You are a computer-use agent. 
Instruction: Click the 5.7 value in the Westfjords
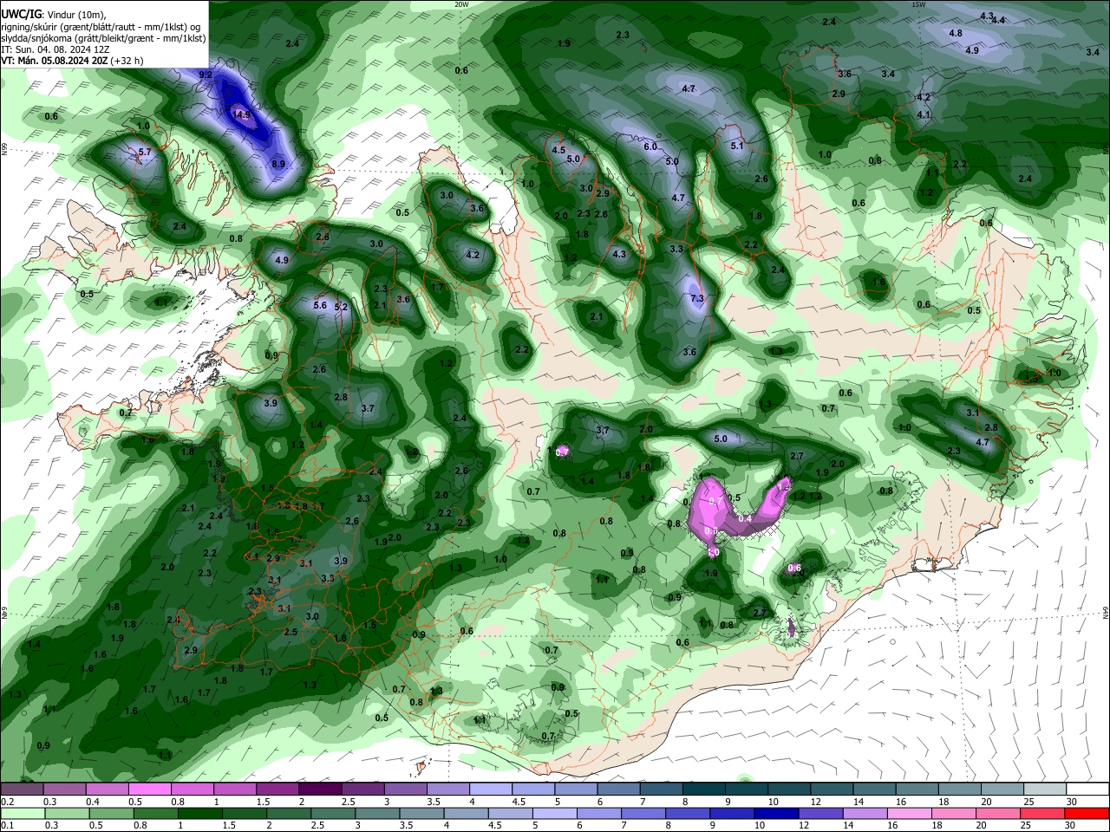(145, 152)
